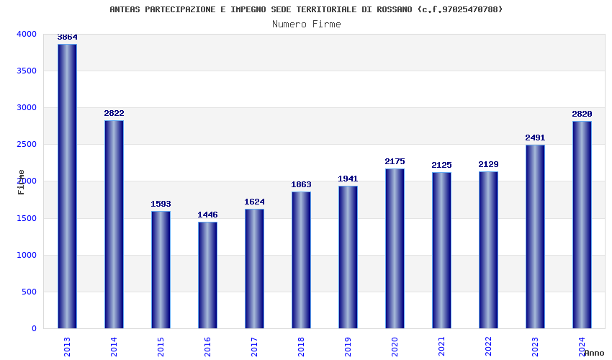Click the 2015 bar in the chart
This screenshot has width=612, height=360.
161,270
